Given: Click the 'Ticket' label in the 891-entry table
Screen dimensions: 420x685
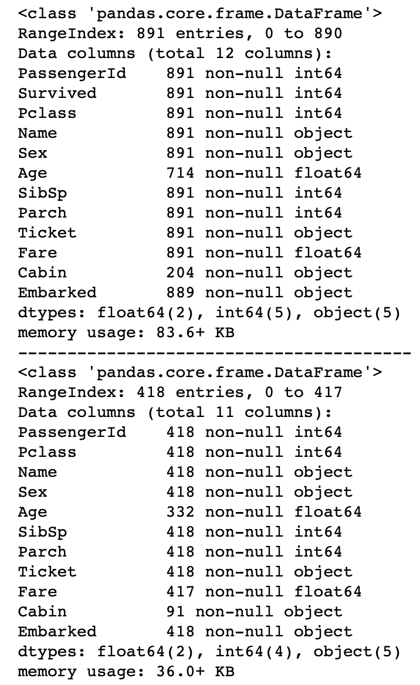Looking at the screenshot, I should 47,233.
